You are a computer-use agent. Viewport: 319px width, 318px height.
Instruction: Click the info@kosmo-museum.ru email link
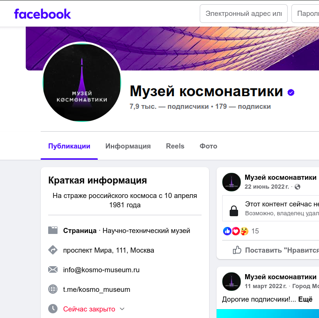(x=101, y=270)
